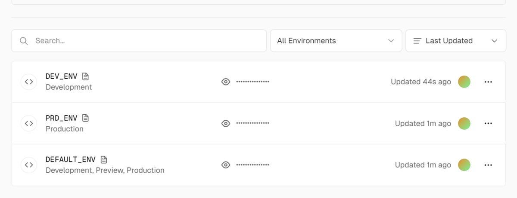Select the DEFAULT_ENV variable name
The height and width of the screenshot is (198, 517).
(71, 160)
